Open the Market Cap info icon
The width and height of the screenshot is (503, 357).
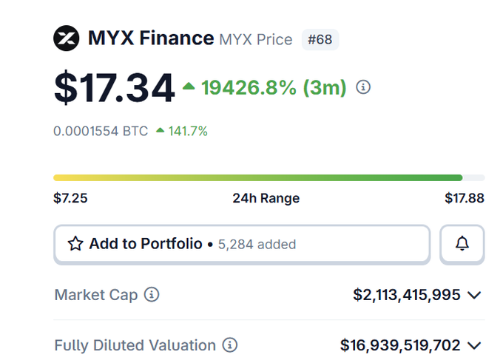[x=152, y=294]
